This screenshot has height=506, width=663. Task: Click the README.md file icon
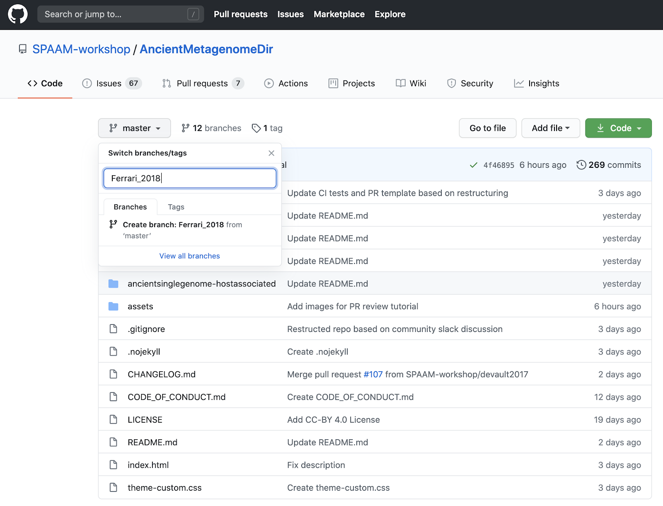click(113, 443)
